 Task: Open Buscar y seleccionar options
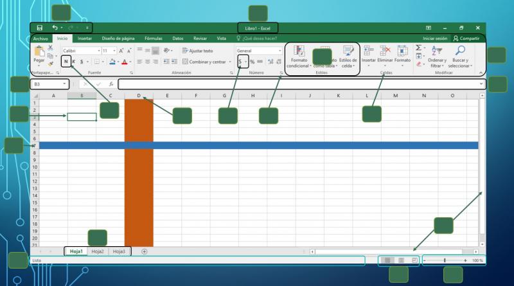[460, 57]
